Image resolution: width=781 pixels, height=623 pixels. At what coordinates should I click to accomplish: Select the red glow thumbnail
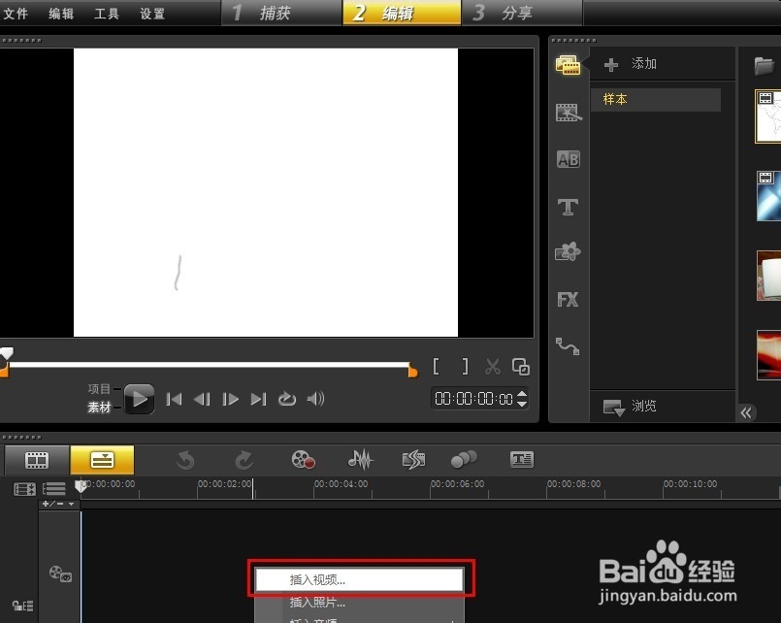pyautogui.click(x=768, y=355)
